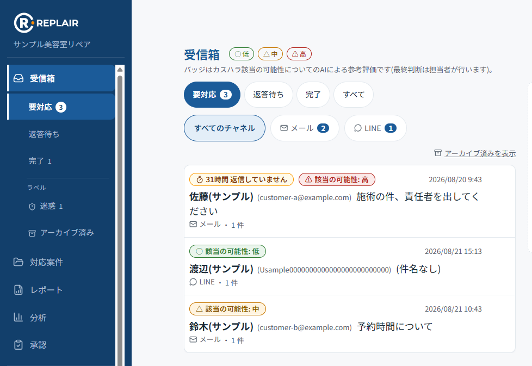
Task: Click mail icon in 佐藤 row
Action: [x=193, y=224]
